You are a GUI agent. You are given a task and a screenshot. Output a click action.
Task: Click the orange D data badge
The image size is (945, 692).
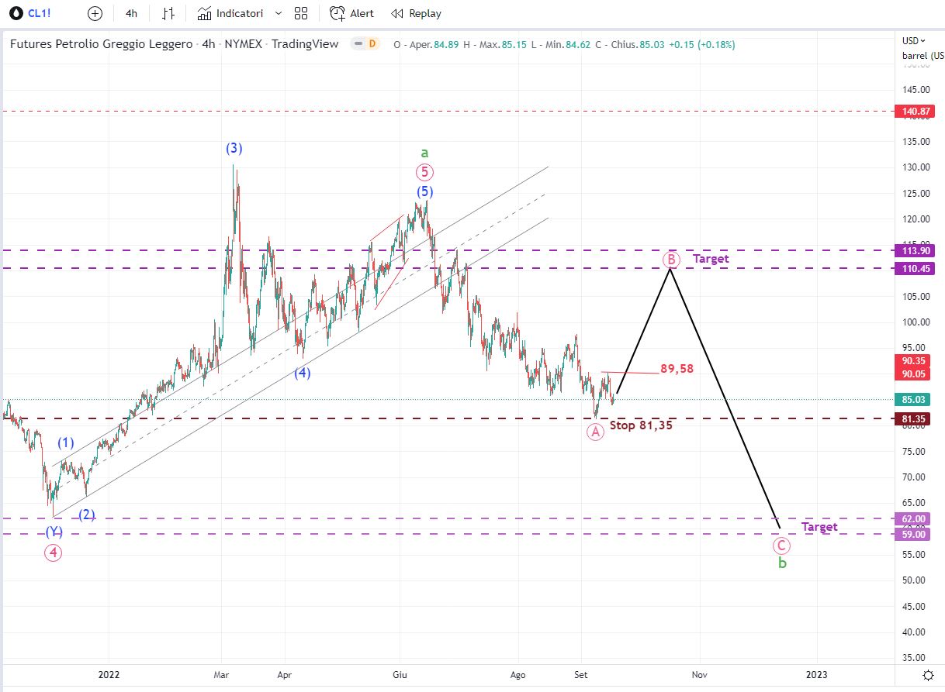click(372, 44)
